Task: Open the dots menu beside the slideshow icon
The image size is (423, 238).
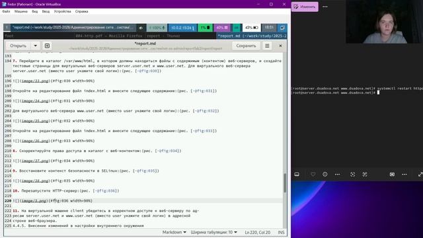Action: (x=404, y=175)
